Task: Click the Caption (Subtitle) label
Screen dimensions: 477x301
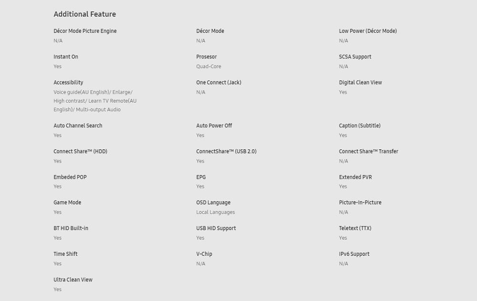Action: 360,126
